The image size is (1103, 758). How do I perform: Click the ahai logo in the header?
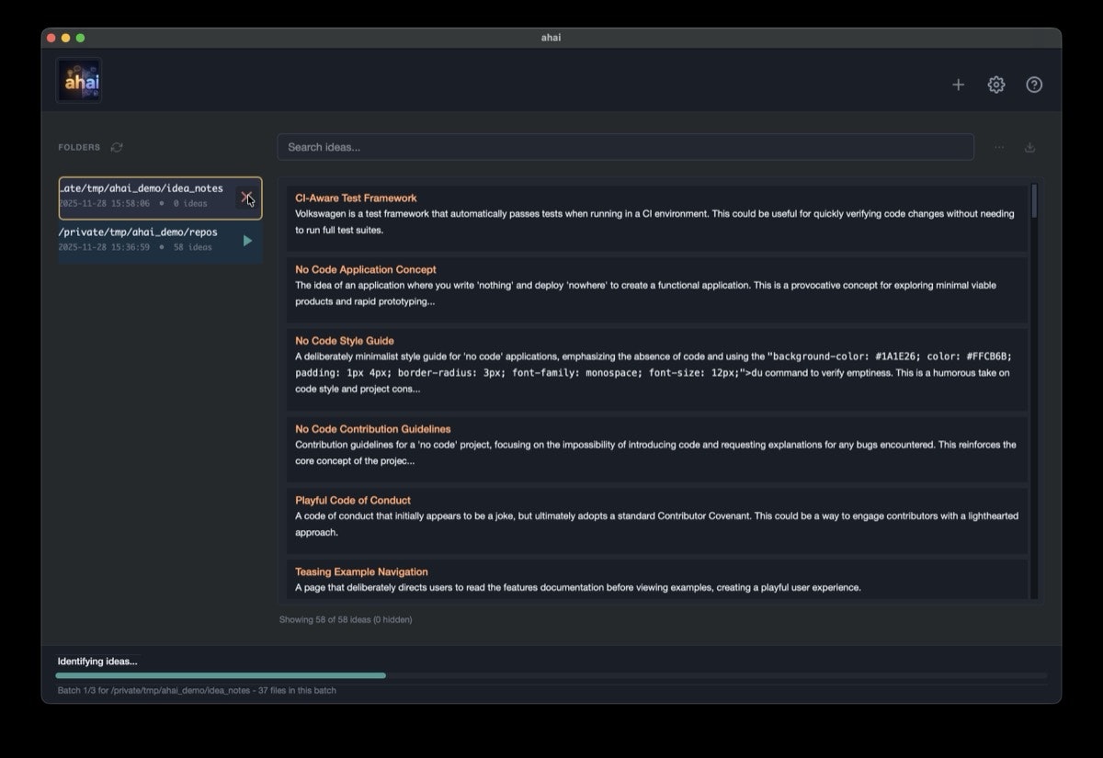coord(78,80)
